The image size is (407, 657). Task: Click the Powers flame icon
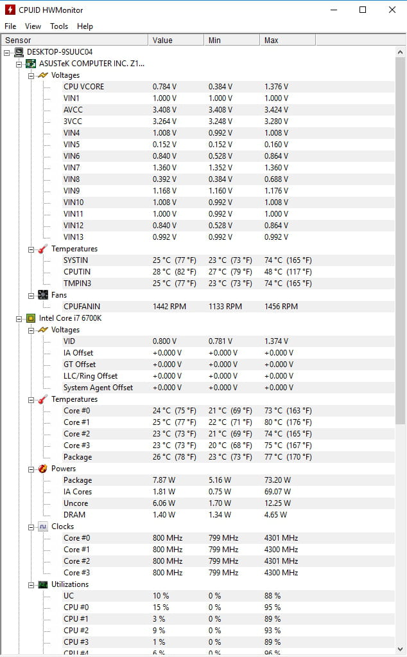tap(42, 469)
